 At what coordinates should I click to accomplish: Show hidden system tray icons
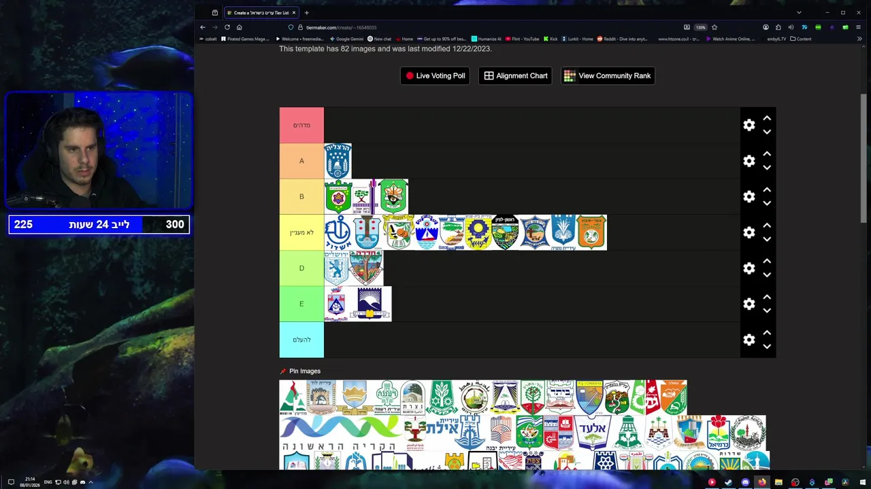coord(91,482)
